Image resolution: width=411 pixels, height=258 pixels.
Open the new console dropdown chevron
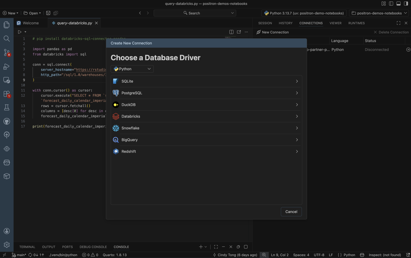pos(206,247)
